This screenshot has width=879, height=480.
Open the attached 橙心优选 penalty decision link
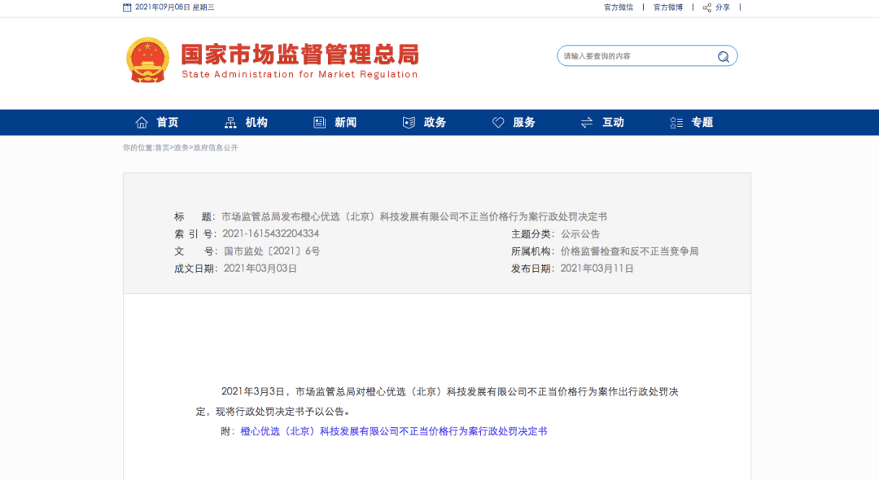pos(394,431)
